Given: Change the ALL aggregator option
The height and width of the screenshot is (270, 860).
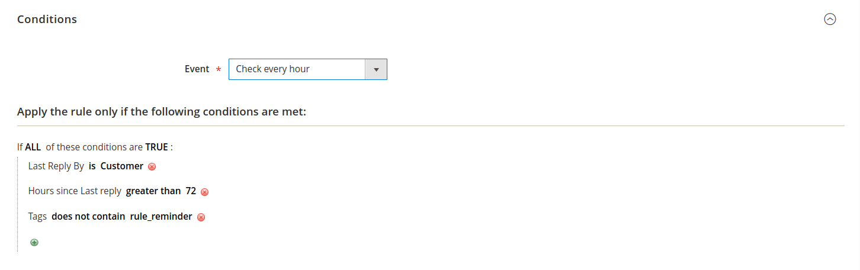Looking at the screenshot, I should (33, 147).
